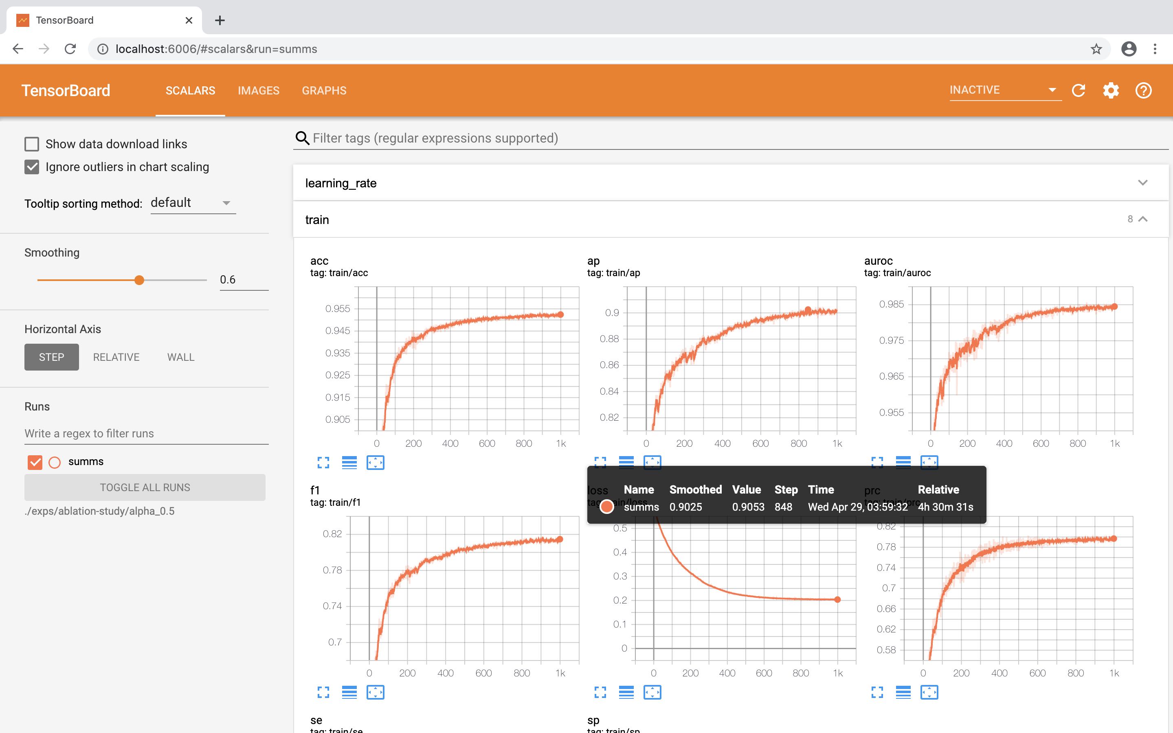Expand the loss chart to full size
The height and width of the screenshot is (733, 1173).
pos(600,692)
